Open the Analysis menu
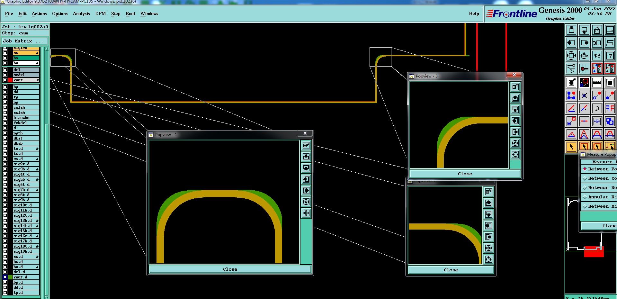Image resolution: width=617 pixels, height=299 pixels. 81,14
